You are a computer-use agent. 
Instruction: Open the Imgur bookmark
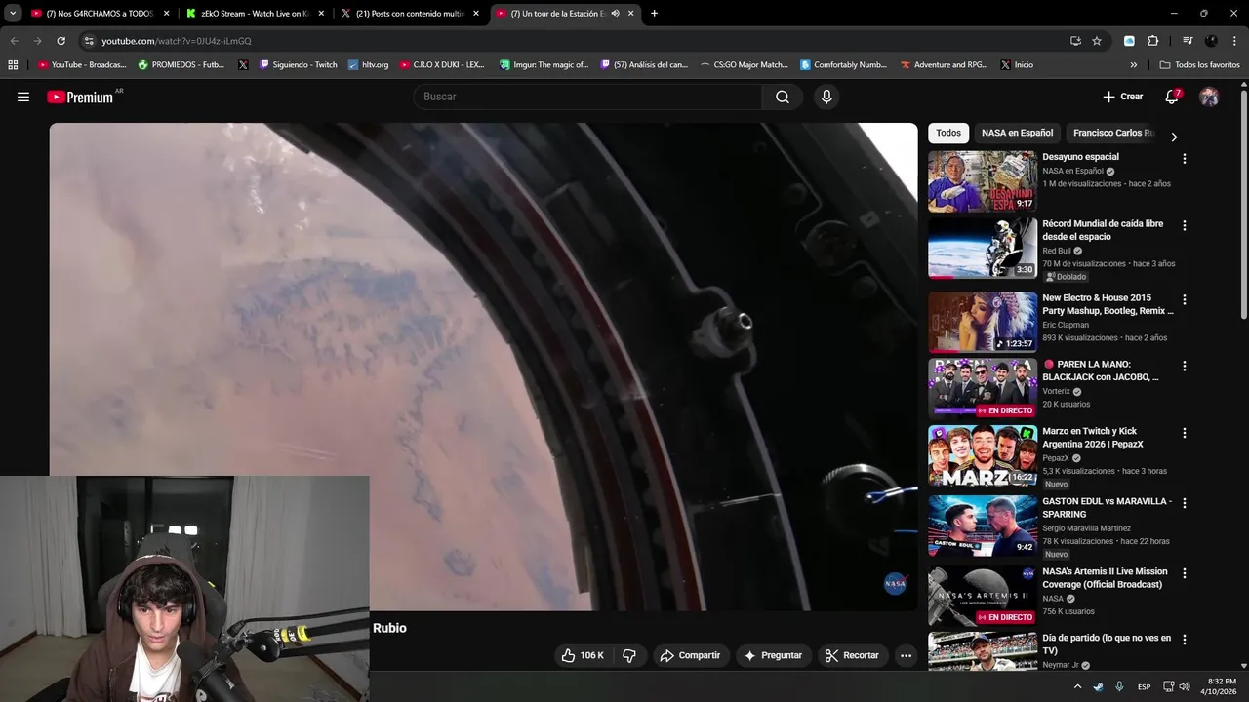point(544,65)
